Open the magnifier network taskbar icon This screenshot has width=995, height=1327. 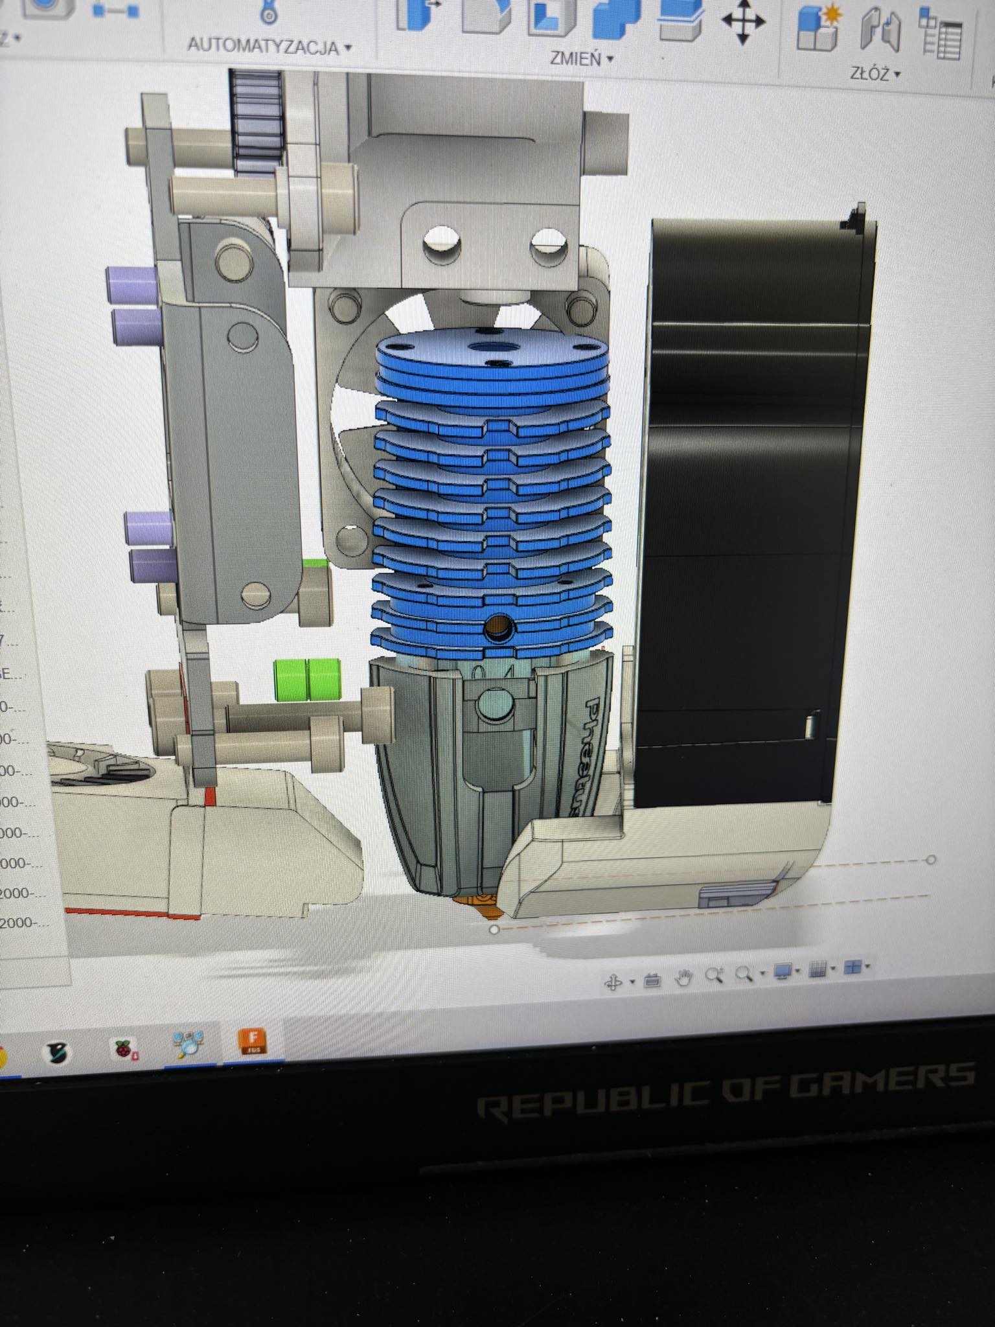[188, 1044]
